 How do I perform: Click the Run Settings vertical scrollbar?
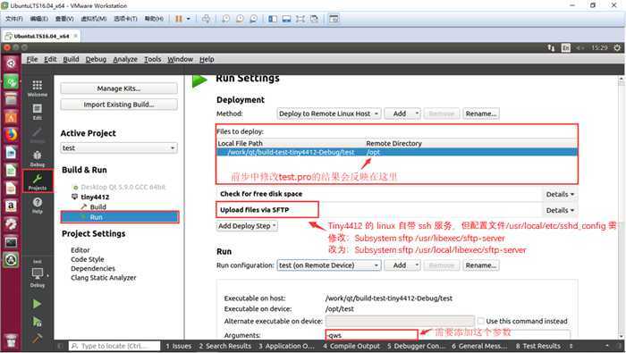(x=622, y=207)
